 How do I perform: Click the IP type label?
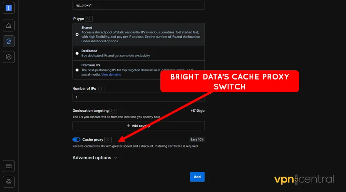pos(78,19)
